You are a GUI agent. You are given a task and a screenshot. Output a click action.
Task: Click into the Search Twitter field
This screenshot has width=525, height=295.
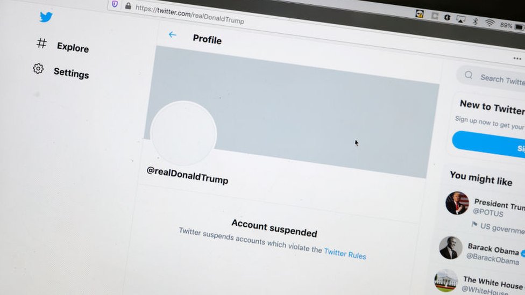click(x=491, y=77)
